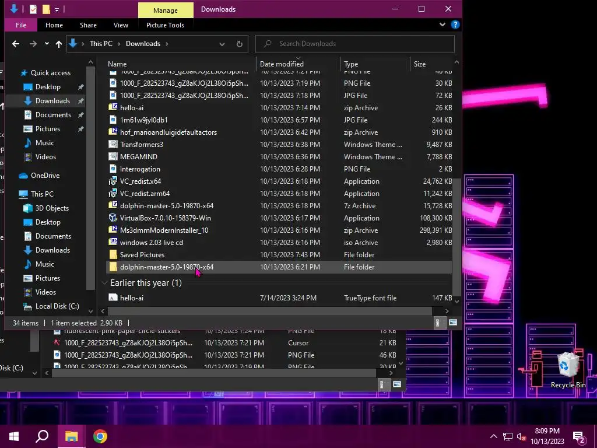The image size is (597, 448).
Task: Open pinned Documents under Quick access
Action: click(53, 115)
